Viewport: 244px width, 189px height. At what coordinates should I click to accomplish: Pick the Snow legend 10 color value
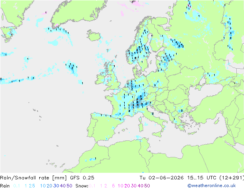120,186
